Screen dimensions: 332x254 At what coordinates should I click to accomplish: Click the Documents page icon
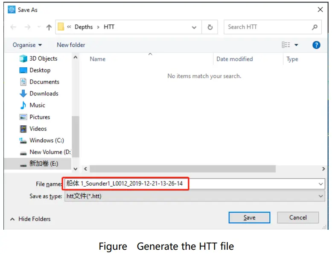point(23,82)
